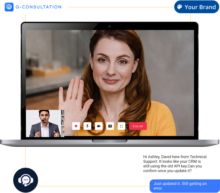Mute the microphone in call controls
Screen dimensions: 220x193
(87, 126)
